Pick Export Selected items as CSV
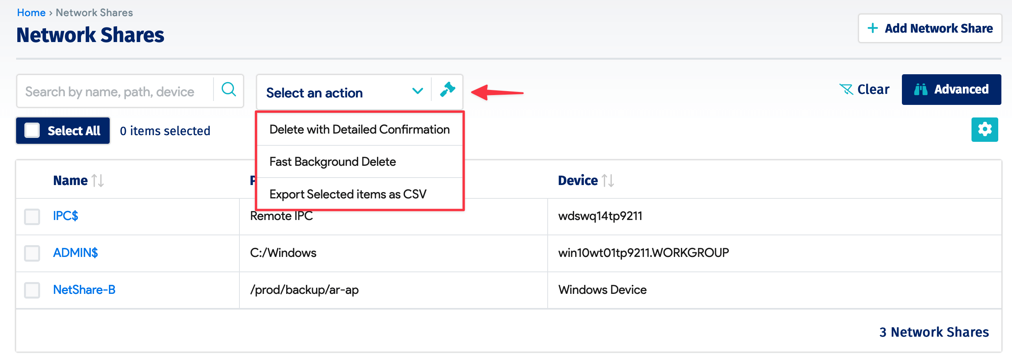The image size is (1012, 363). pos(348,194)
